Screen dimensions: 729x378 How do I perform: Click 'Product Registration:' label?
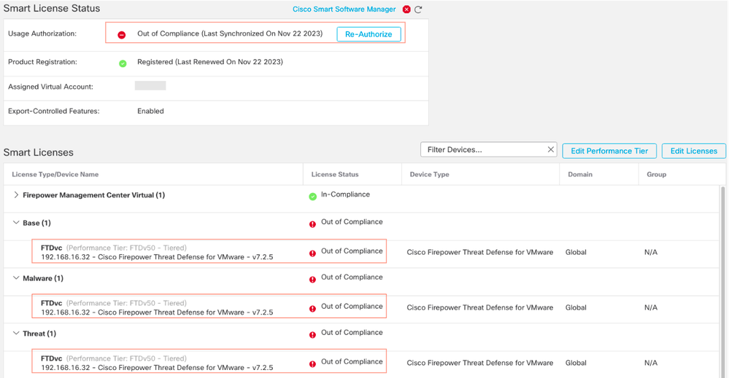[43, 62]
